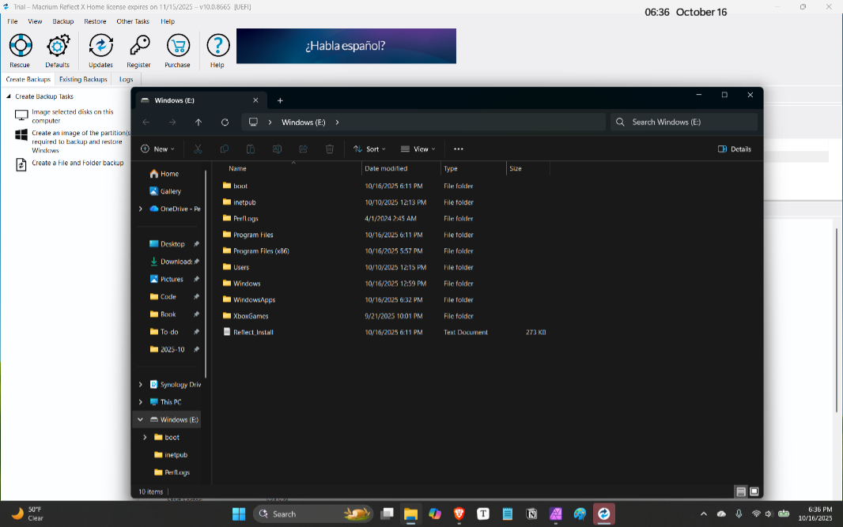This screenshot has height=527, width=843.
Task: Switch to large thumbnails view in status bar
Action: pyautogui.click(x=754, y=491)
